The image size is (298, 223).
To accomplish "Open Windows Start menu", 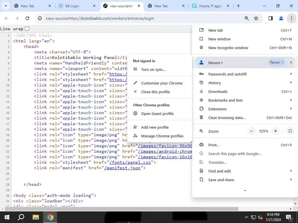I will pyautogui.click(x=7, y=217).
